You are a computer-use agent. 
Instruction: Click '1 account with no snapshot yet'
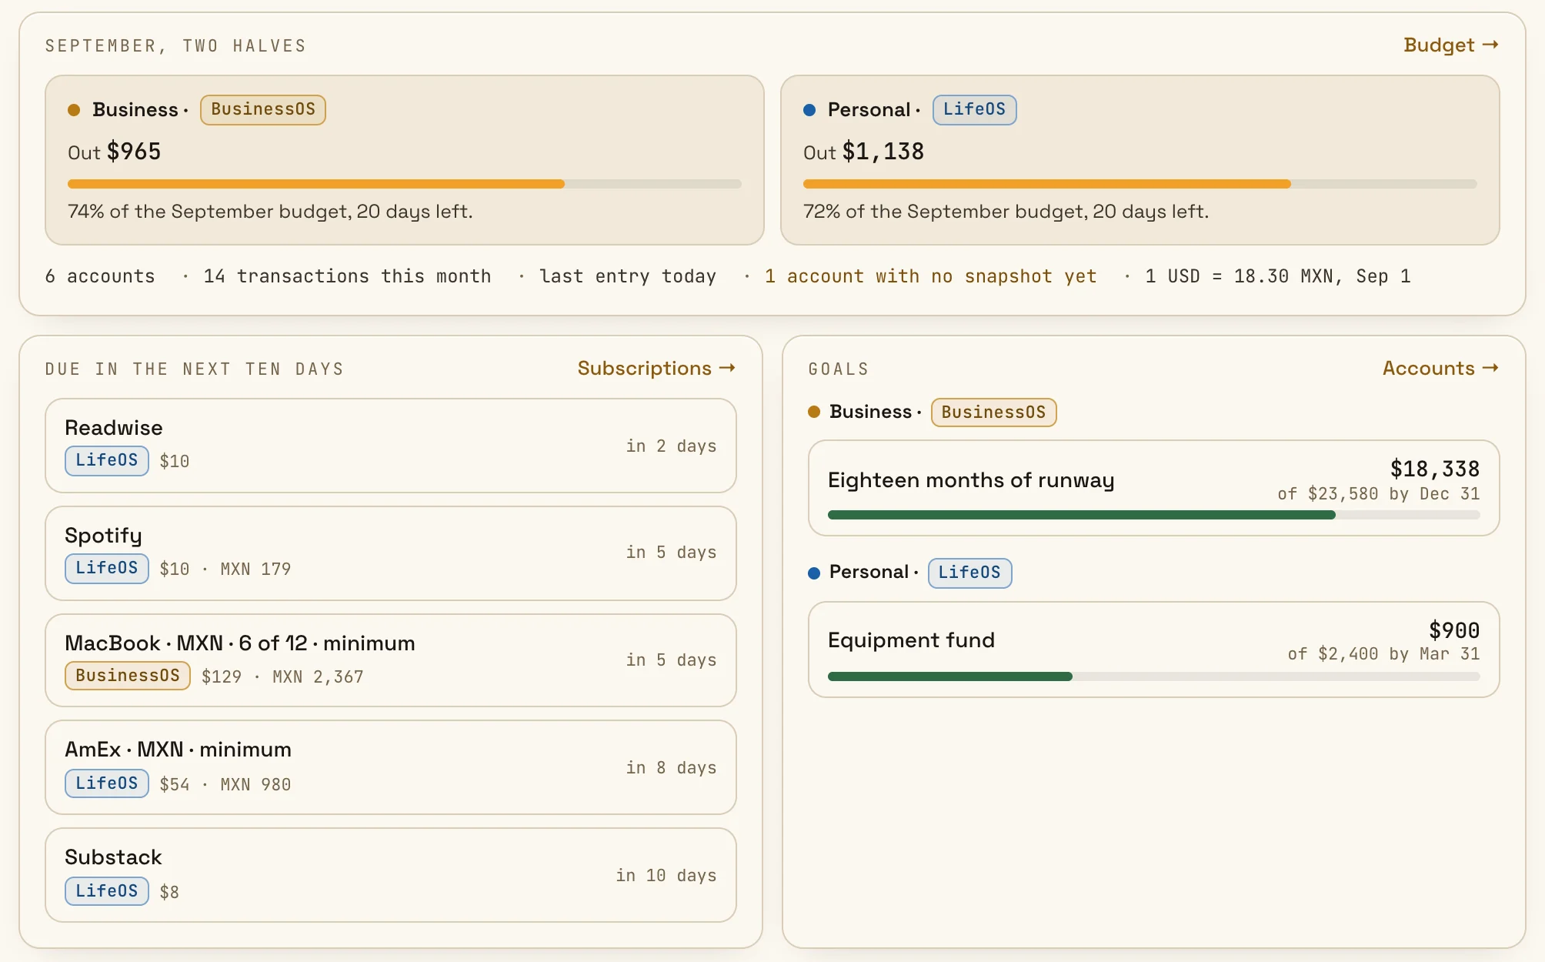[x=930, y=276]
